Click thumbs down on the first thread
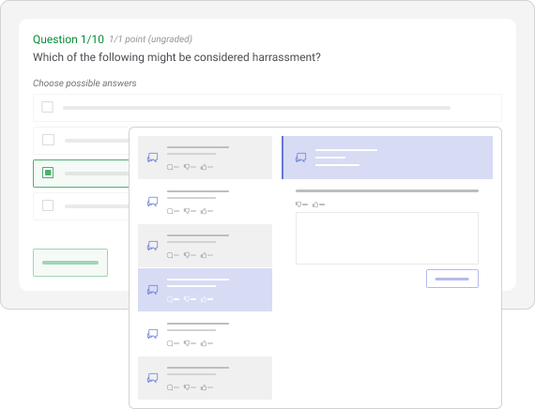The width and height of the screenshot is (535, 409). tap(187, 167)
